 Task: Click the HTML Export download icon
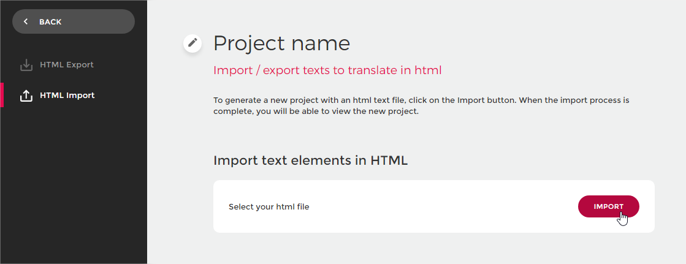(26, 65)
